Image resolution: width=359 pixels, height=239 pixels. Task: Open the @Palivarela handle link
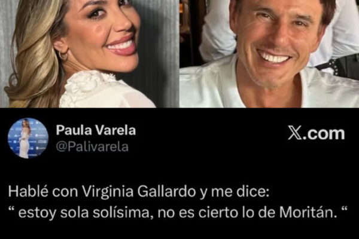92,147
